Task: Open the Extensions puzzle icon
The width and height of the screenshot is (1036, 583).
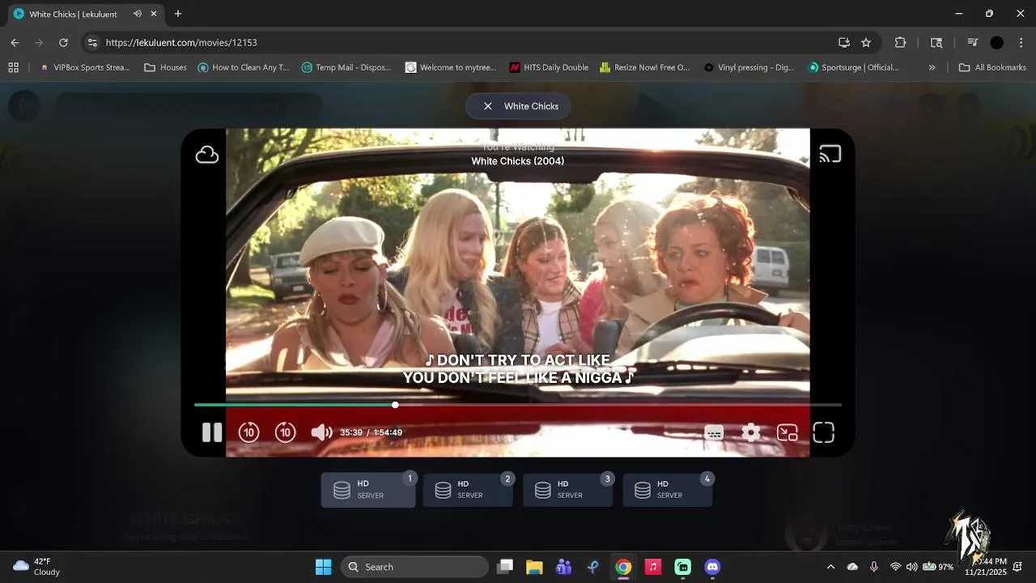Action: (x=900, y=42)
